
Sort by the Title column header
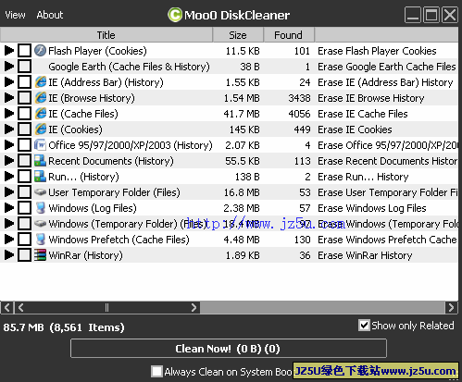(x=106, y=35)
